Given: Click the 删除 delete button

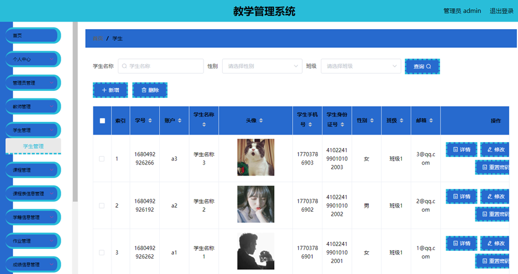Looking at the screenshot, I should pos(150,90).
